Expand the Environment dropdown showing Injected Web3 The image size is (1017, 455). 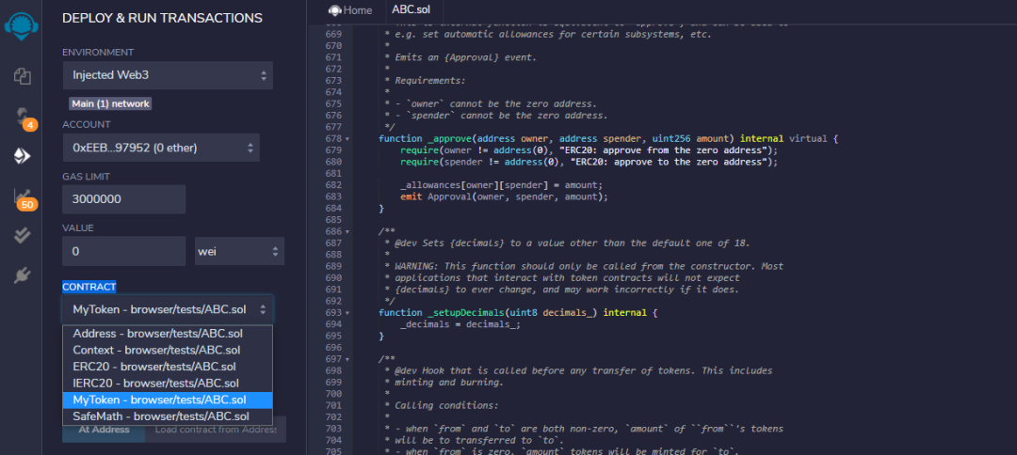[168, 75]
